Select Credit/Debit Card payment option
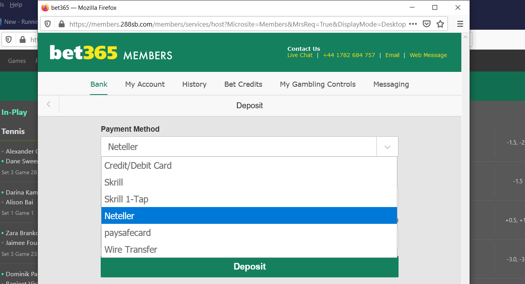This screenshot has height=284, width=525. (x=138, y=166)
